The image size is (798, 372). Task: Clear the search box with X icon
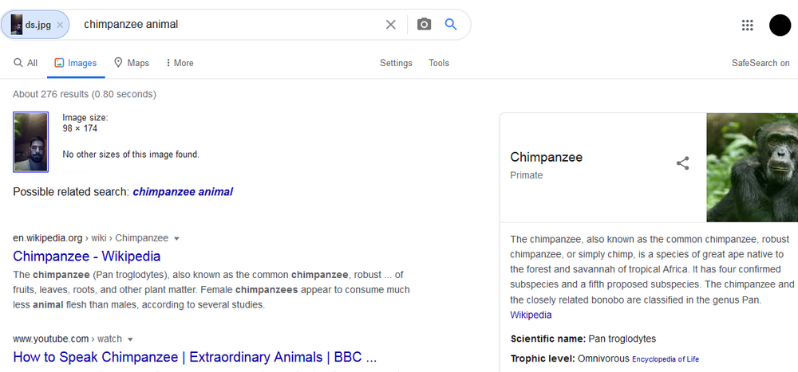(x=391, y=25)
